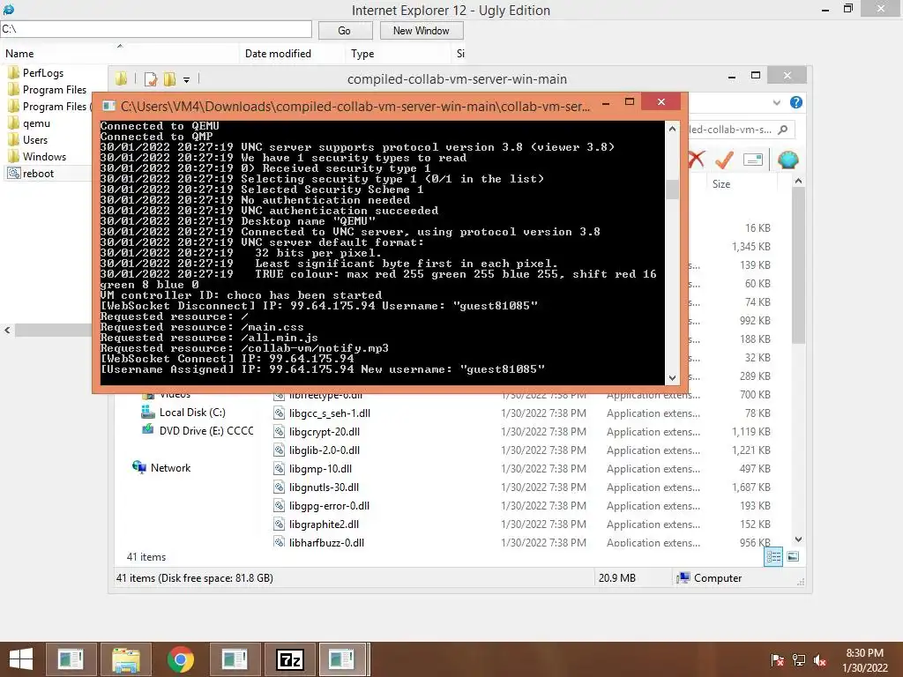Image resolution: width=903 pixels, height=677 pixels.
Task: Open the Windows Start button
Action: [x=21, y=659]
